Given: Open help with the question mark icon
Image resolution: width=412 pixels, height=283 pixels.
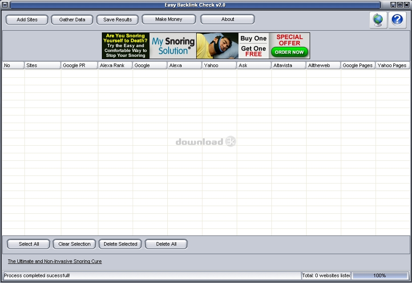Looking at the screenshot, I should [397, 20].
